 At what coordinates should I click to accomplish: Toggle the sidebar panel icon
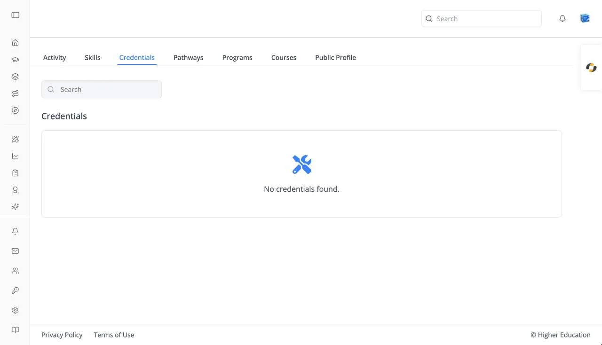15,15
